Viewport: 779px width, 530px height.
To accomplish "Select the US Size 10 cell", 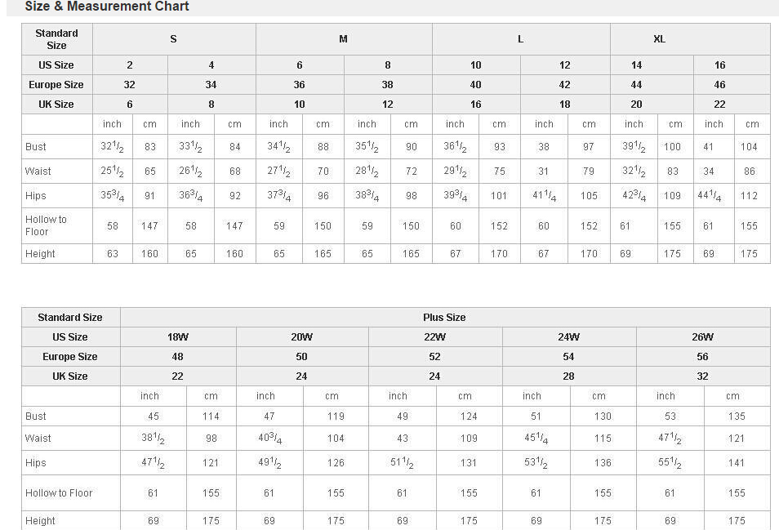I will click(476, 65).
